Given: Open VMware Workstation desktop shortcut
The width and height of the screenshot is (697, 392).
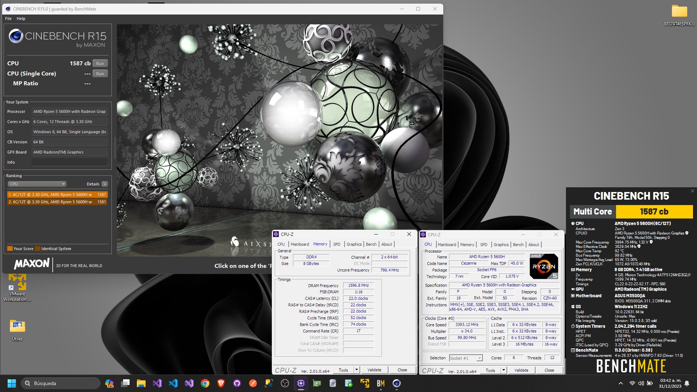Looking at the screenshot, I should pyautogui.click(x=17, y=288).
